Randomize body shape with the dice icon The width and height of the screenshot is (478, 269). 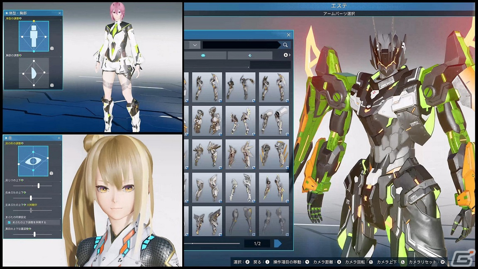pos(52,48)
